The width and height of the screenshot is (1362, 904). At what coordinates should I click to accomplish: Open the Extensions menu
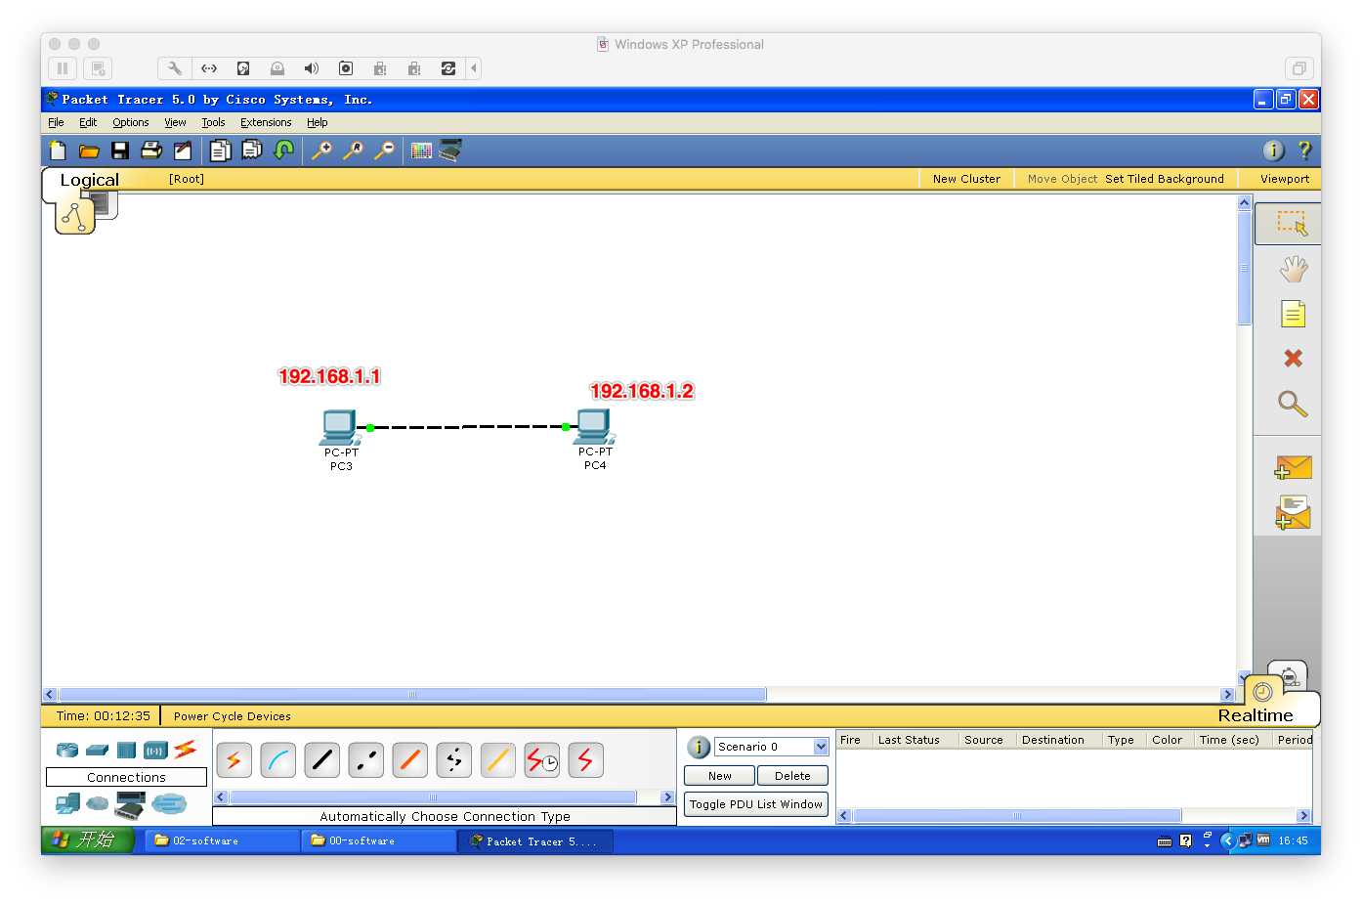click(x=266, y=122)
